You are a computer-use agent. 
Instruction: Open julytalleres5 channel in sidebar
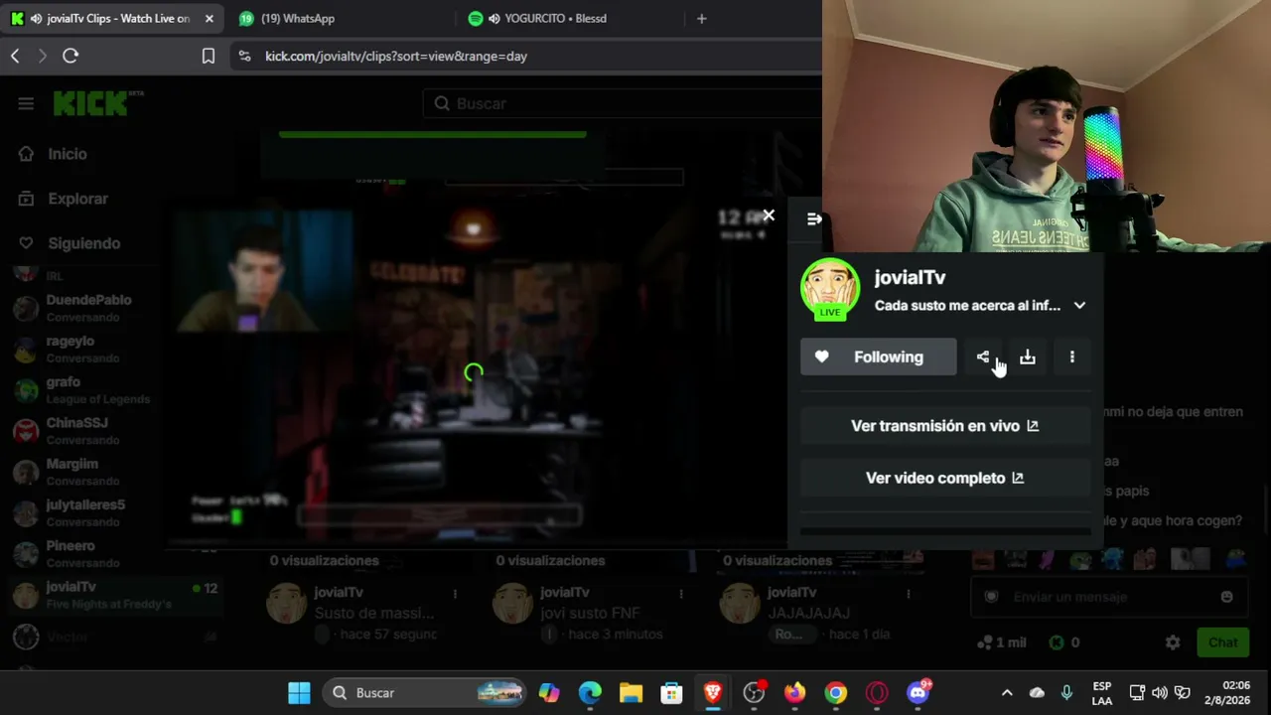pos(114,512)
